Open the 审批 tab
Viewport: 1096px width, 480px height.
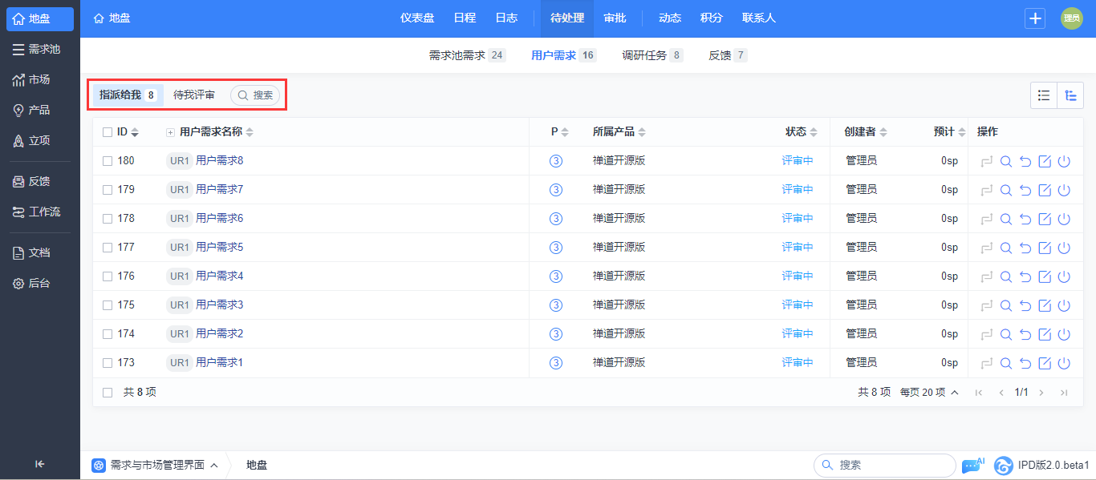point(615,18)
